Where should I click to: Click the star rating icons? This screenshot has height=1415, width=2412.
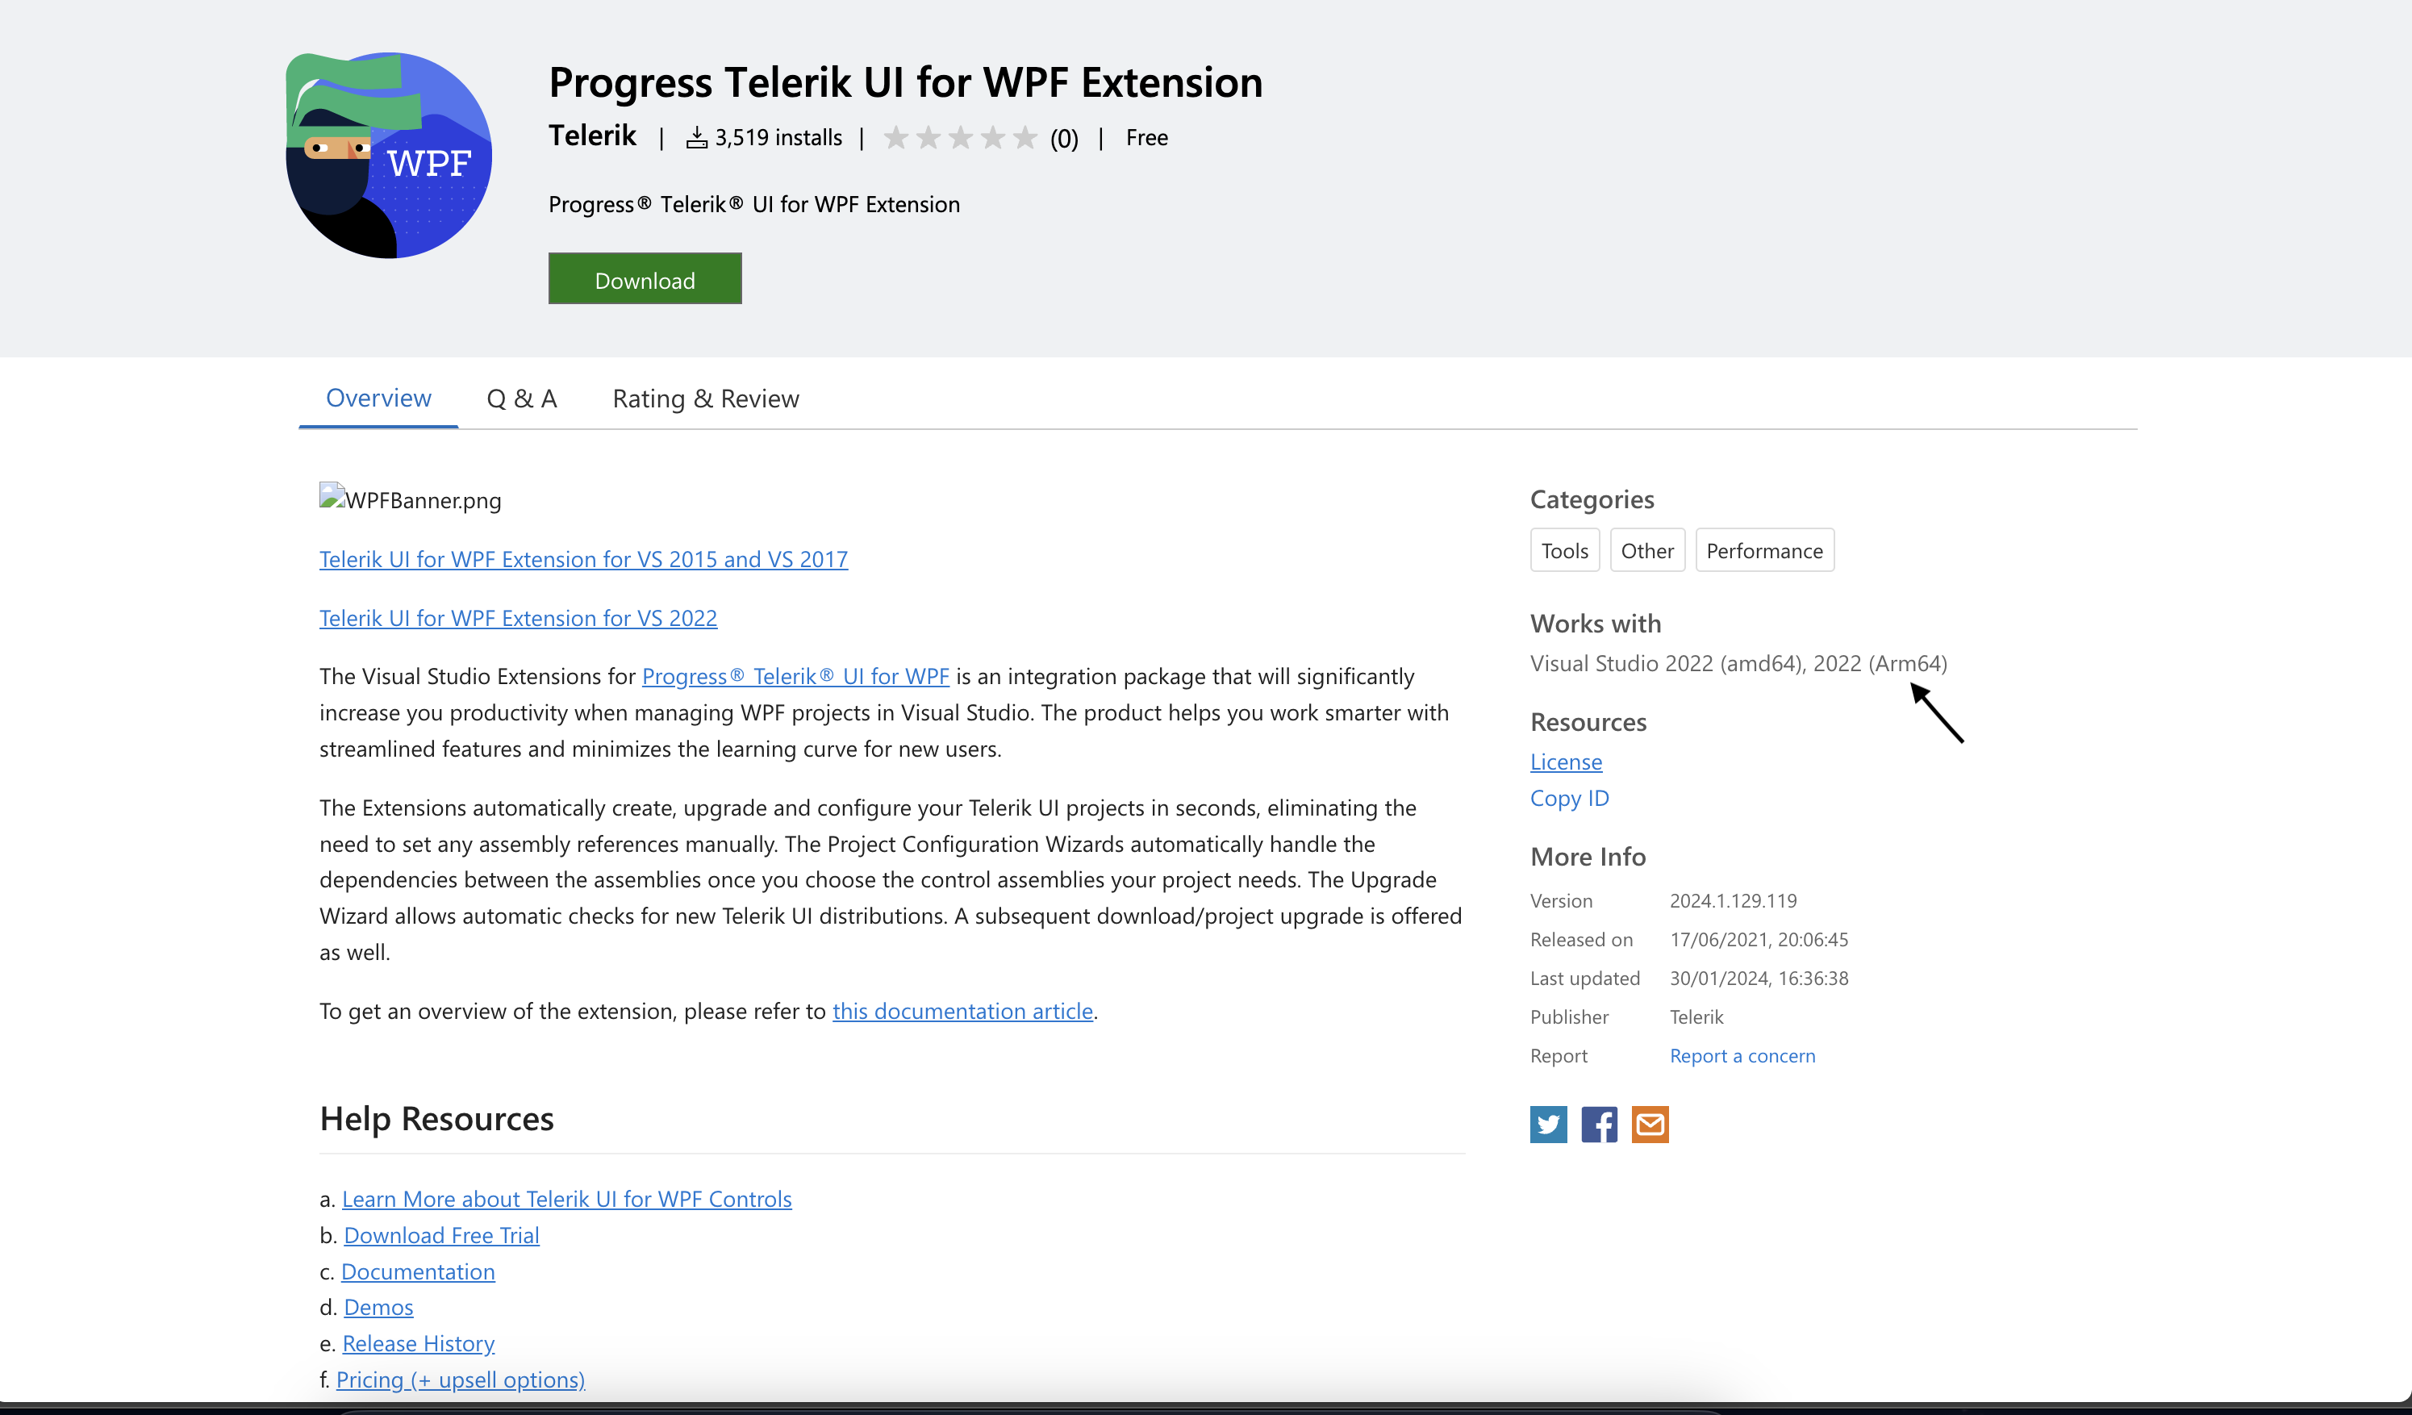[x=959, y=138]
